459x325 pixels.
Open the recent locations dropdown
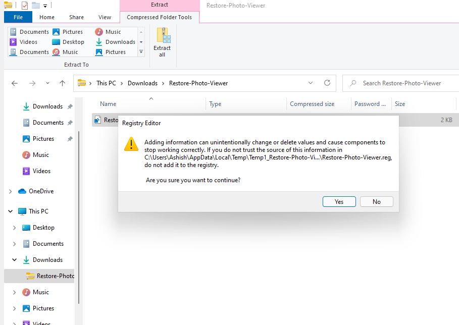tap(47, 83)
